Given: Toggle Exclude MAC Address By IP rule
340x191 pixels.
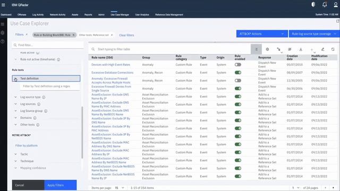Looking at the screenshot, I should 238,152.
